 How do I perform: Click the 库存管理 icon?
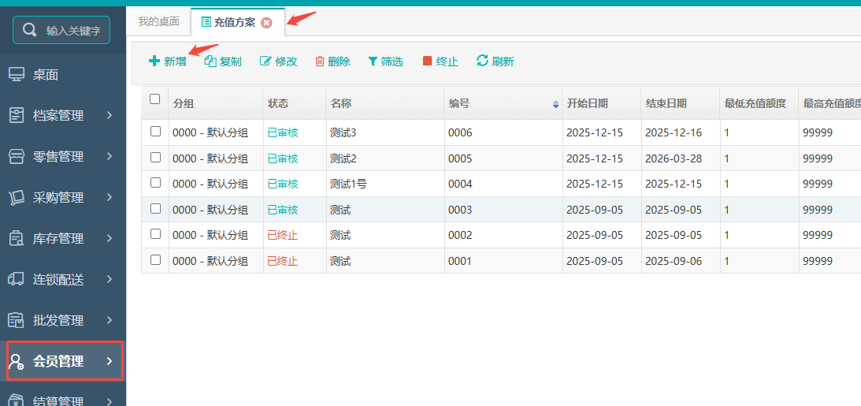pyautogui.click(x=17, y=238)
